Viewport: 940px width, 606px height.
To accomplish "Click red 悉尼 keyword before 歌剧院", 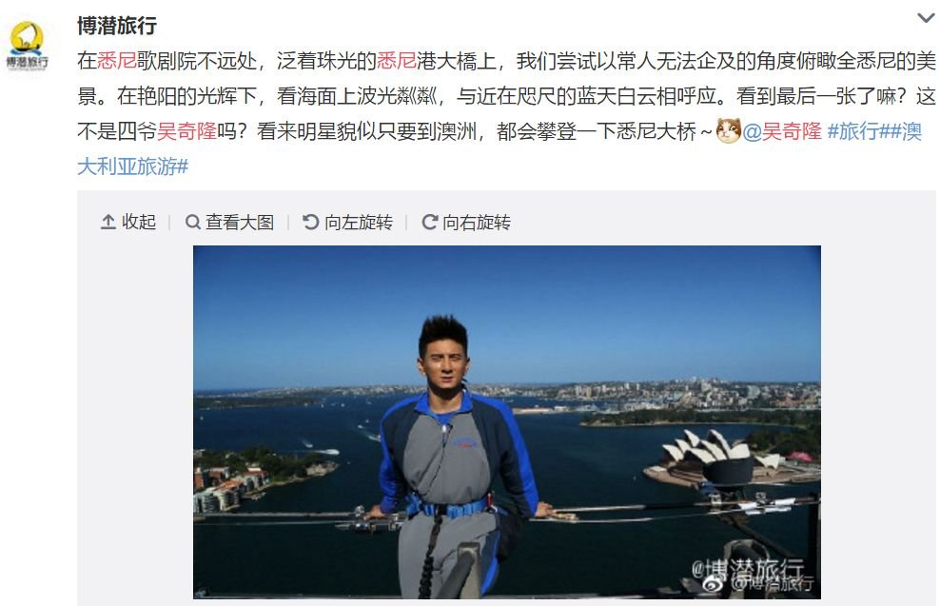I will [117, 61].
